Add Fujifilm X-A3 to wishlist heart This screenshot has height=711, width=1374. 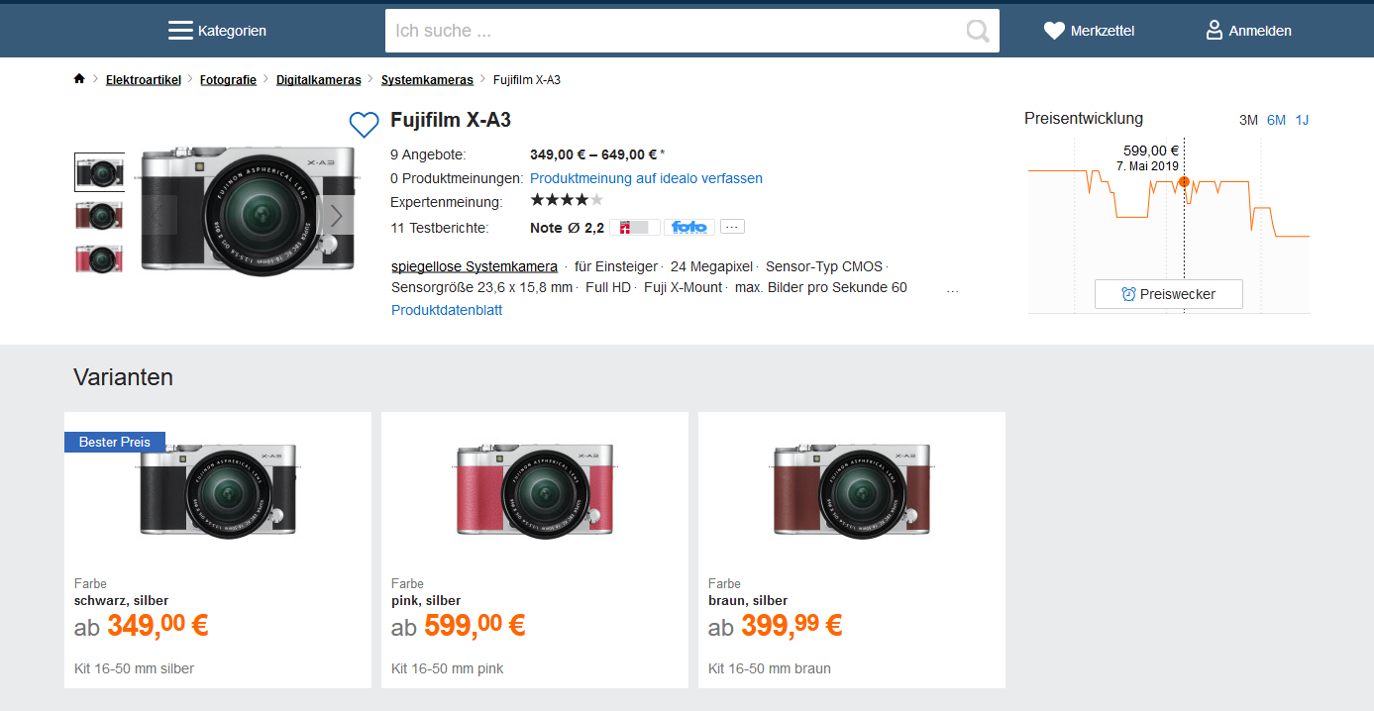pyautogui.click(x=365, y=124)
